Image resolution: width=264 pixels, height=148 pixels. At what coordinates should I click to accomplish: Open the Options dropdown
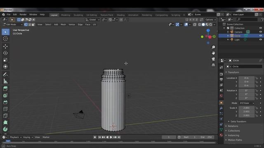click(x=211, y=20)
